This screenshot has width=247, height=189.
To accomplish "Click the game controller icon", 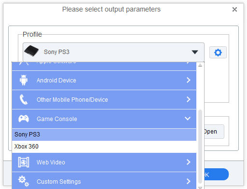I will point(24,119).
